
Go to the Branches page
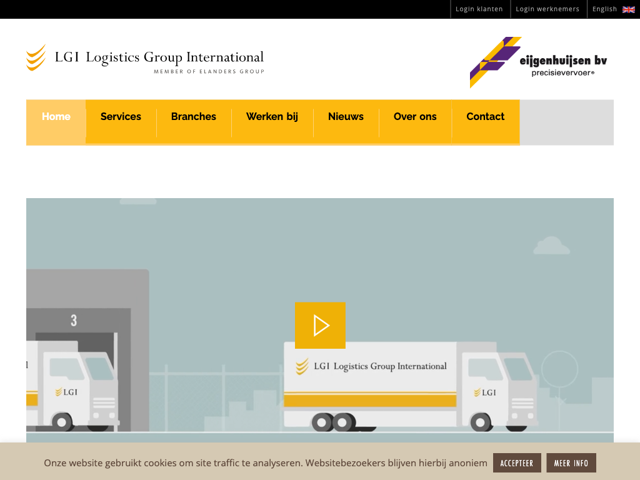point(193,117)
